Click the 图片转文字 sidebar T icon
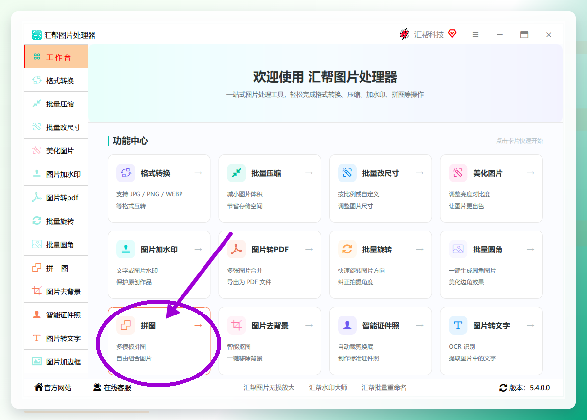Viewport: 587px width, 420px height. pyautogui.click(x=37, y=338)
